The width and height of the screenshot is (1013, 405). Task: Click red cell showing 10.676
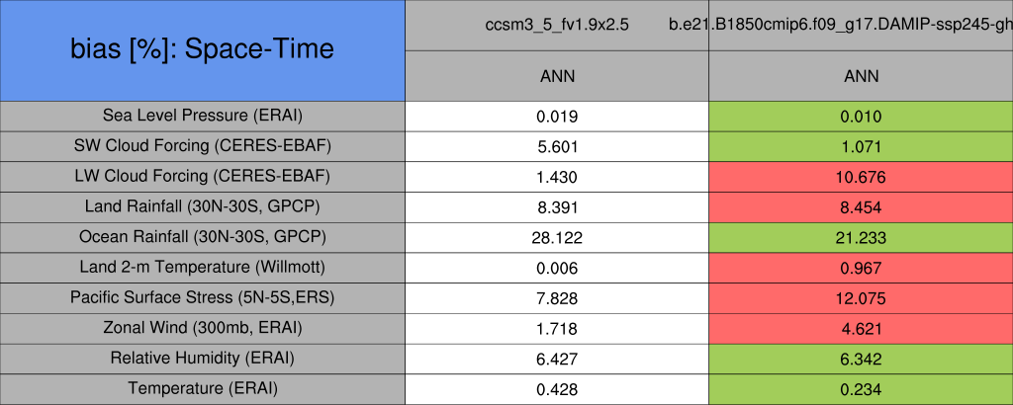pos(861,178)
